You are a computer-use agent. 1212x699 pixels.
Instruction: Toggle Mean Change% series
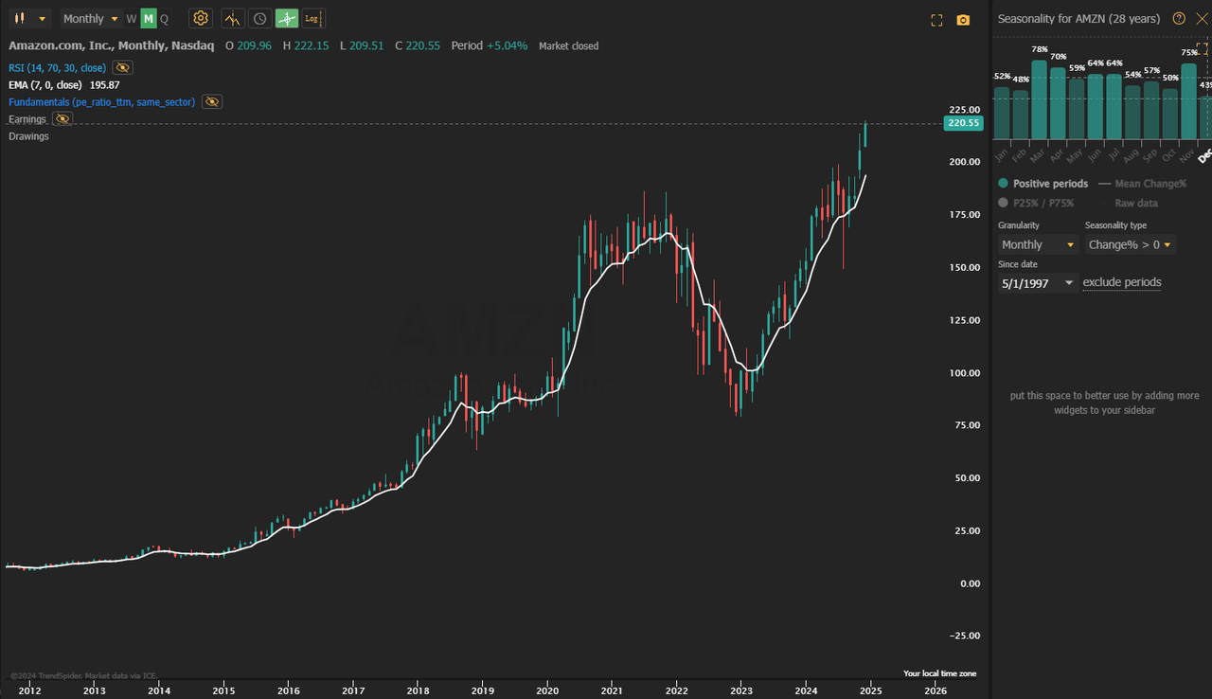[x=1142, y=184]
